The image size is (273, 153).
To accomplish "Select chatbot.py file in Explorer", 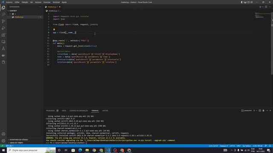I will click(x=25, y=17).
